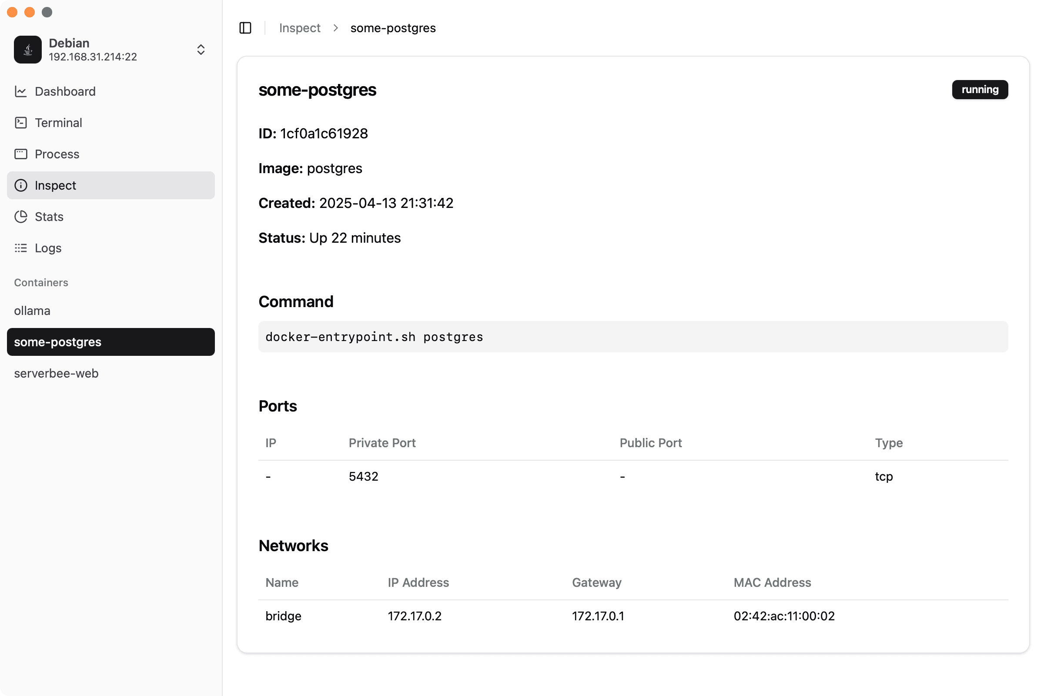Toggle the sidebar panel icon
Viewport: 1044px width, 696px height.
click(x=245, y=28)
